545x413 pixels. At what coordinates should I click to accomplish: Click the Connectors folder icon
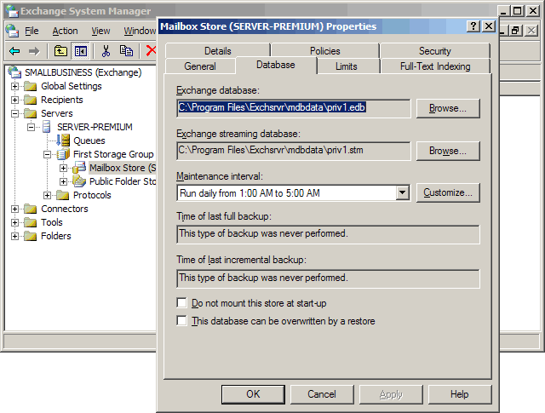pyautogui.click(x=31, y=209)
